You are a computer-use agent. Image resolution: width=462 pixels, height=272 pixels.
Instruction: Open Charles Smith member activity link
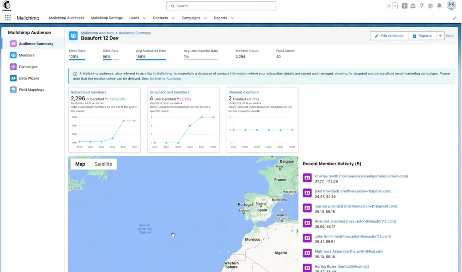[x=362, y=176]
